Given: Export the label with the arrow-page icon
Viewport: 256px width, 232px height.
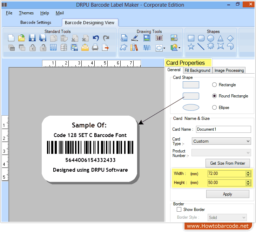Looking at the screenshot, I should pos(106,48).
